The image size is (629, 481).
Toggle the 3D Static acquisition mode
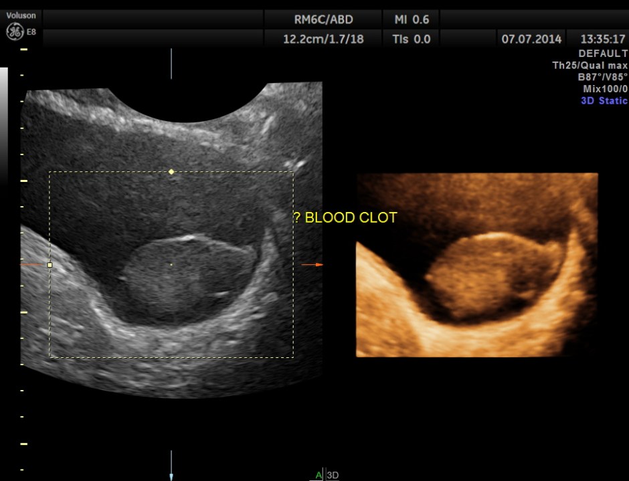(x=603, y=100)
